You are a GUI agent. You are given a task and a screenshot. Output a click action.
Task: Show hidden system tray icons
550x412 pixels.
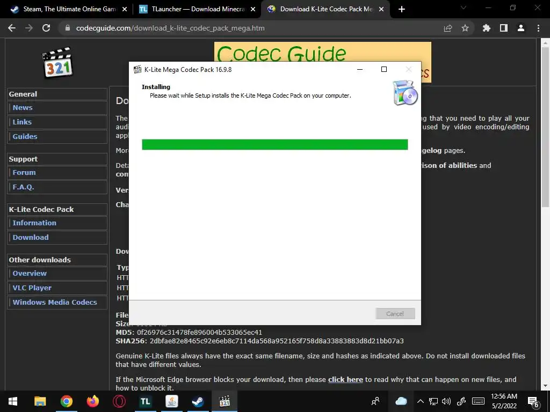pos(420,401)
